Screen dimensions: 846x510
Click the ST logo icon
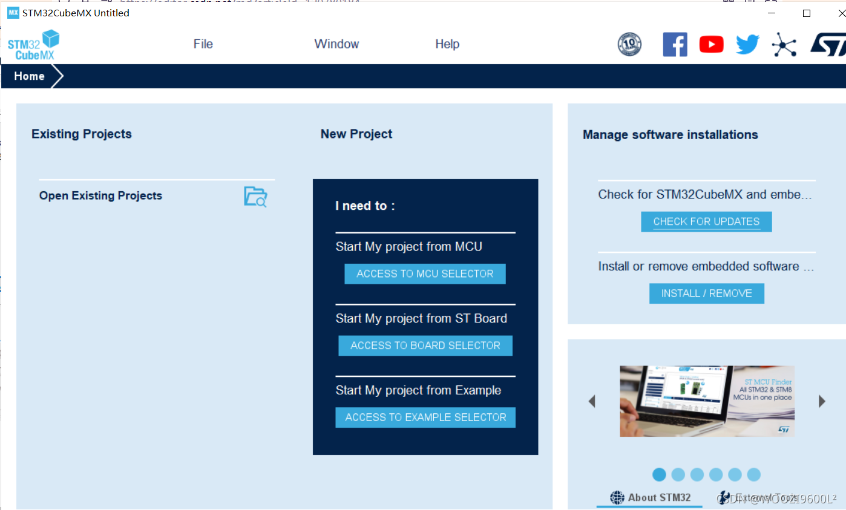point(827,44)
